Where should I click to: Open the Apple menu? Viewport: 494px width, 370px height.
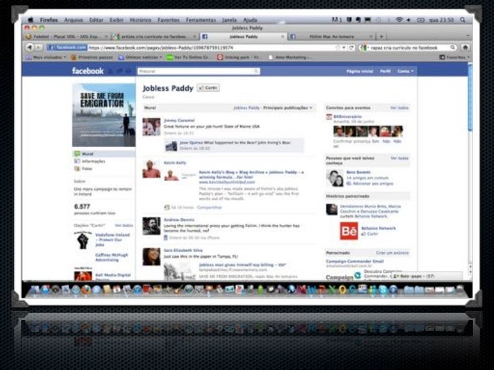coord(31,20)
